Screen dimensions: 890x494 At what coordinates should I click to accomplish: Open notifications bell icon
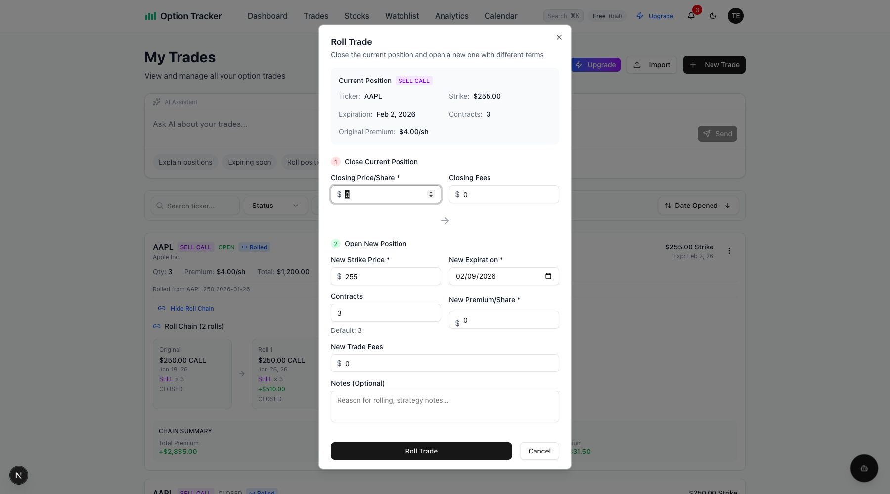pos(691,16)
